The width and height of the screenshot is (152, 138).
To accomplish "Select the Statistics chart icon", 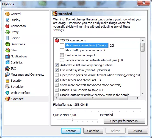I will click(x=7, y=62).
